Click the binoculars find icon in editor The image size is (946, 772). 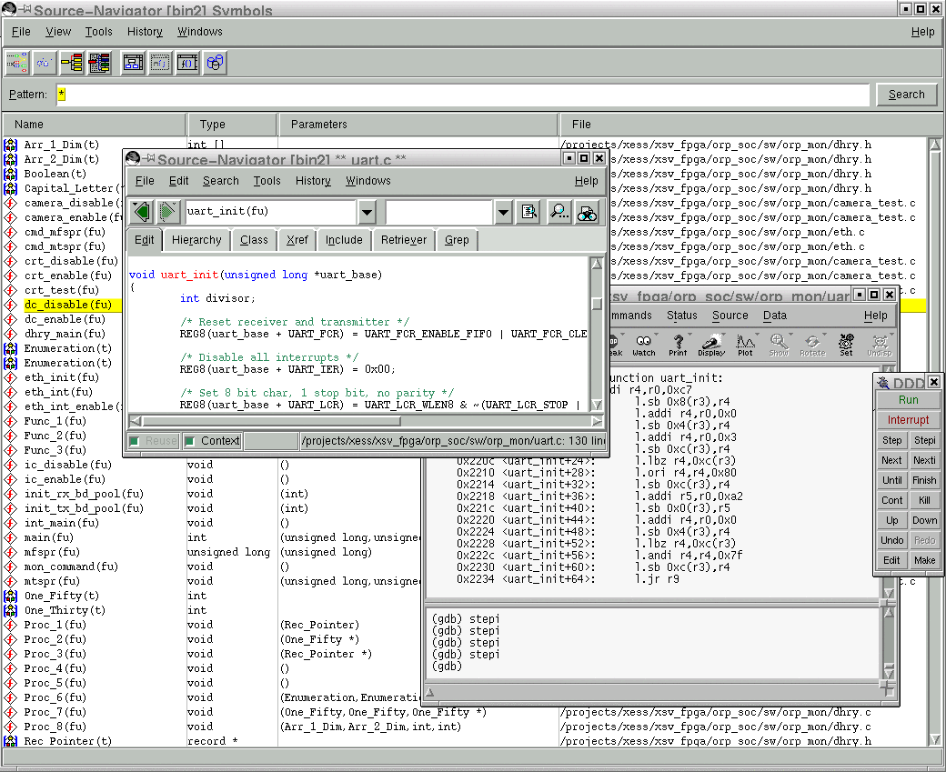click(588, 212)
